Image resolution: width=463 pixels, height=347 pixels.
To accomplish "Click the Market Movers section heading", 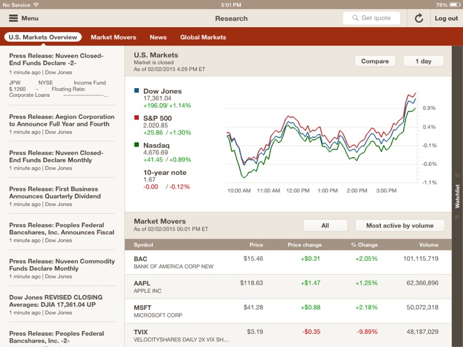I will click(x=160, y=221).
